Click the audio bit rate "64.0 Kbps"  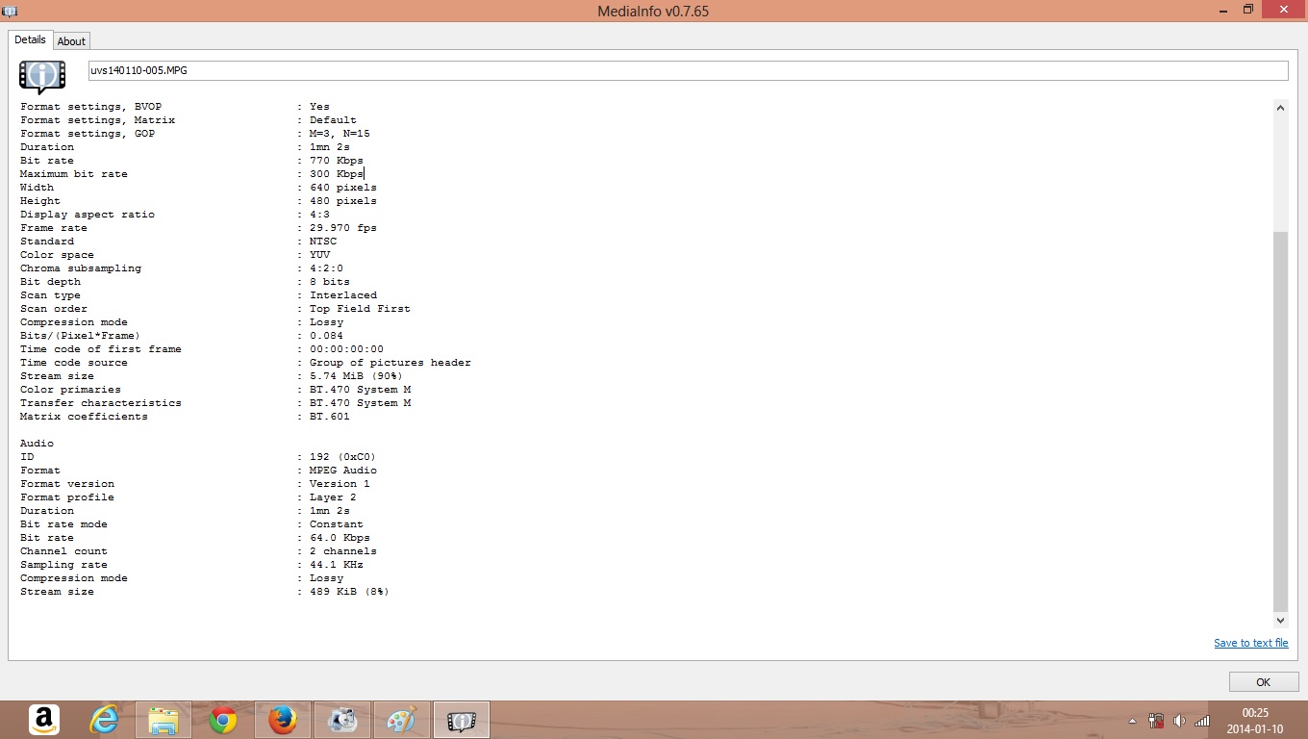point(340,538)
